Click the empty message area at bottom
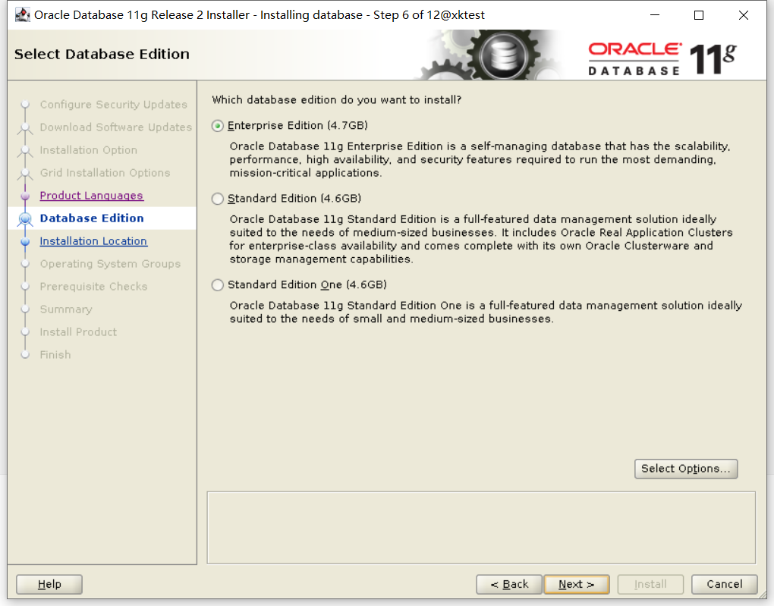This screenshot has height=606, width=774. 481,528
